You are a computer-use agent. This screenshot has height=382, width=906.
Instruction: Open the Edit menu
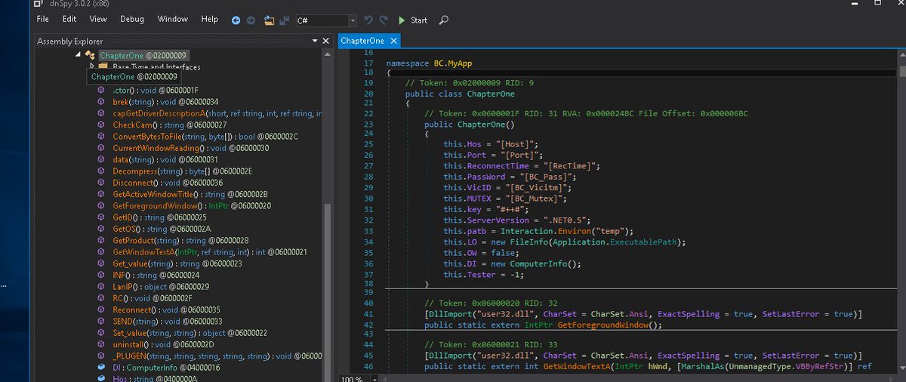point(69,19)
